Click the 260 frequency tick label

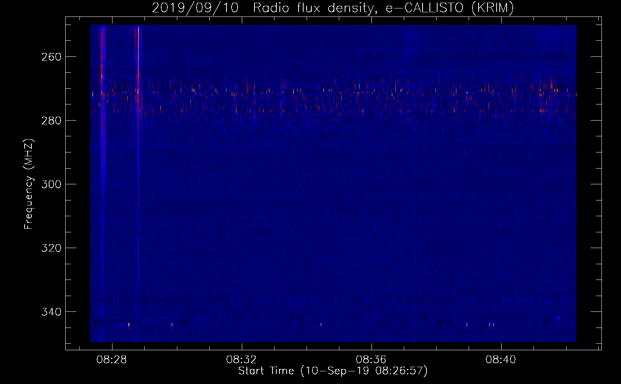pos(51,57)
